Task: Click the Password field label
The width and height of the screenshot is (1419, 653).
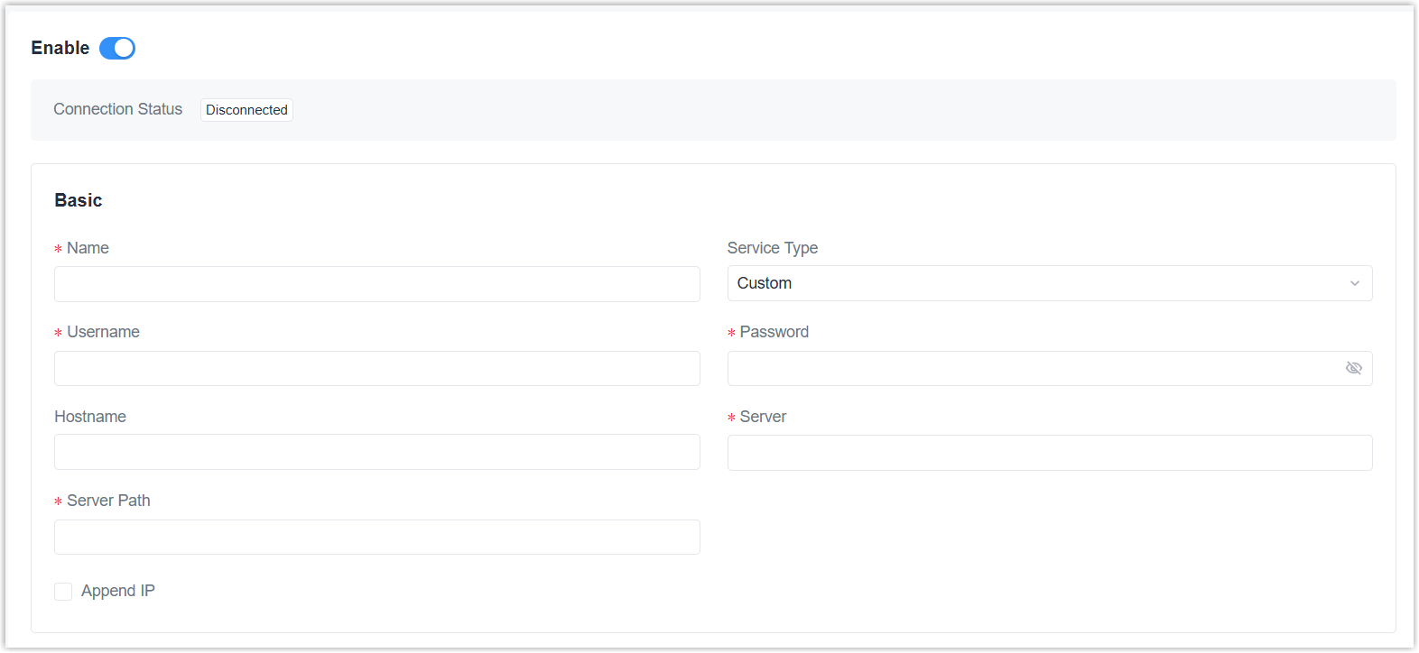Action: pos(774,332)
